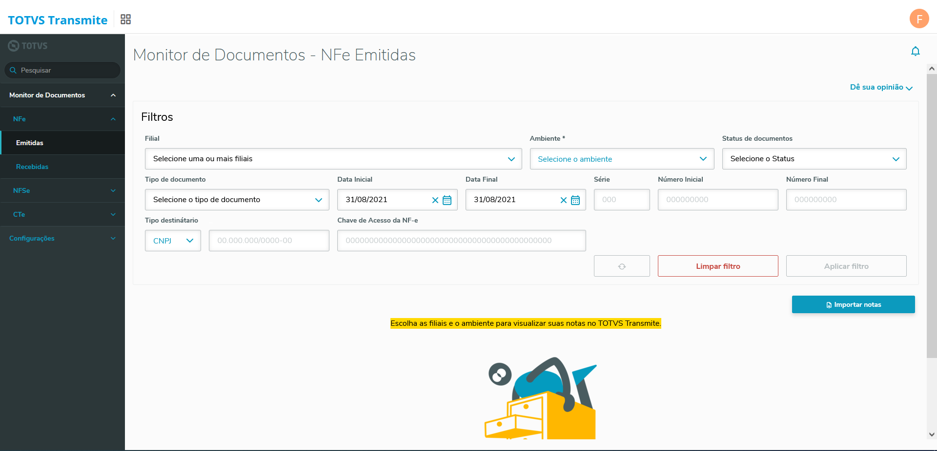Image resolution: width=937 pixels, height=451 pixels.
Task: Expand the CTe submenu
Action: 62,214
